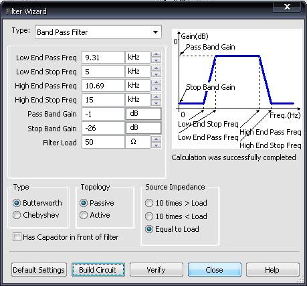Click the Low End Stop Freq value field

point(103,72)
